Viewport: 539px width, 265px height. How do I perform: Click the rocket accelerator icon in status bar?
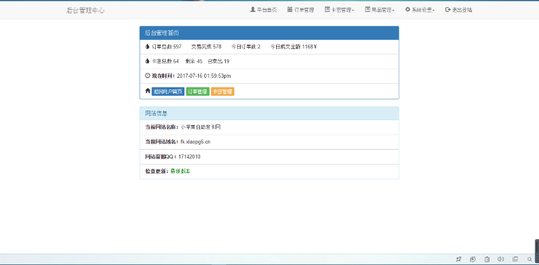[458, 259]
